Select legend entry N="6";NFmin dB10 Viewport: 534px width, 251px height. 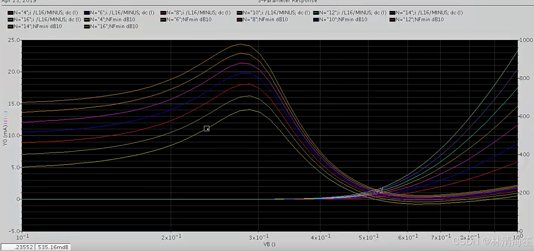(186, 19)
